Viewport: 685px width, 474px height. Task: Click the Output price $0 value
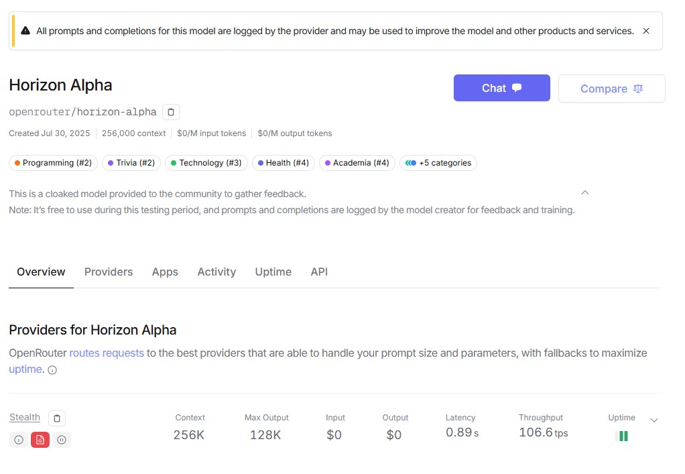(394, 435)
